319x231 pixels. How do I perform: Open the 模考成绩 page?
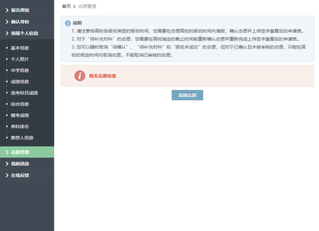click(20, 115)
